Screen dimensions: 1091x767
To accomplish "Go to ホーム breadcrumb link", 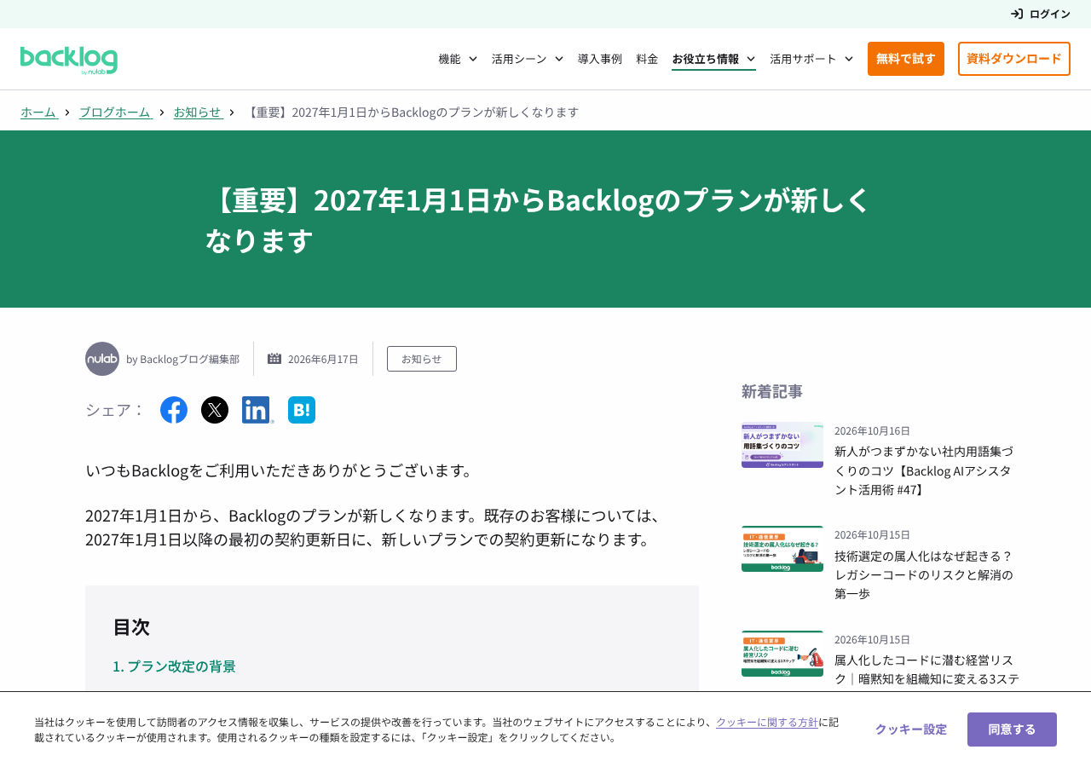I will [x=38, y=112].
